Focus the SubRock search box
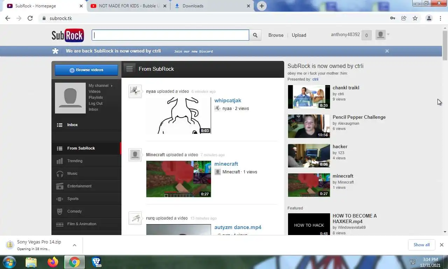The width and height of the screenshot is (448, 269). pos(170,35)
